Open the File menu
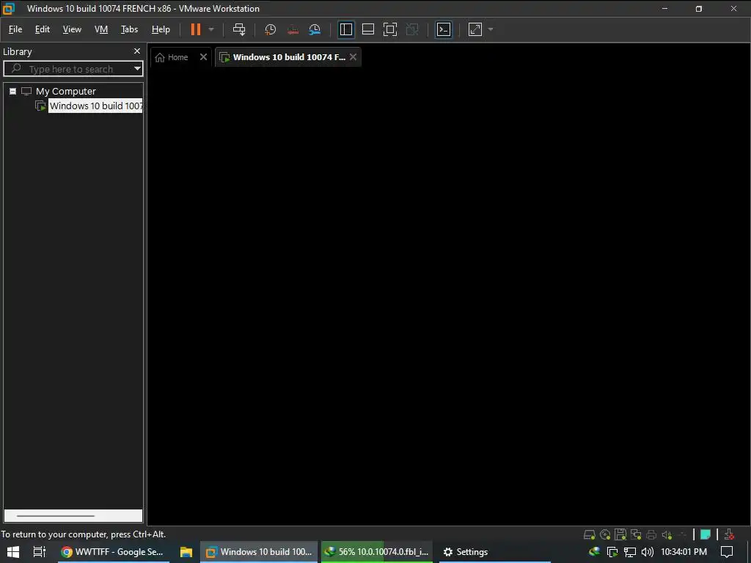Viewport: 751px width, 563px height. point(15,29)
